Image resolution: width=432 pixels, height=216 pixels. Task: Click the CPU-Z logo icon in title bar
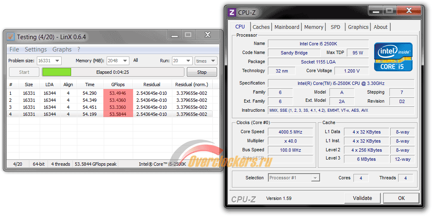[232, 12]
